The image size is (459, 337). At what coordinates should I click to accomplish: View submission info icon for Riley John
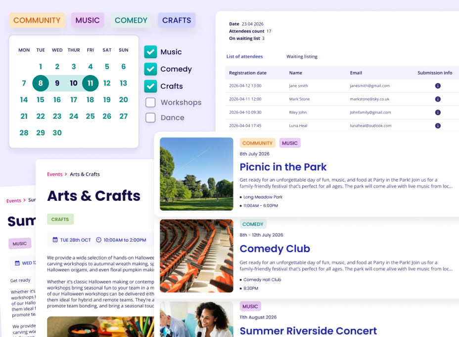438,112
